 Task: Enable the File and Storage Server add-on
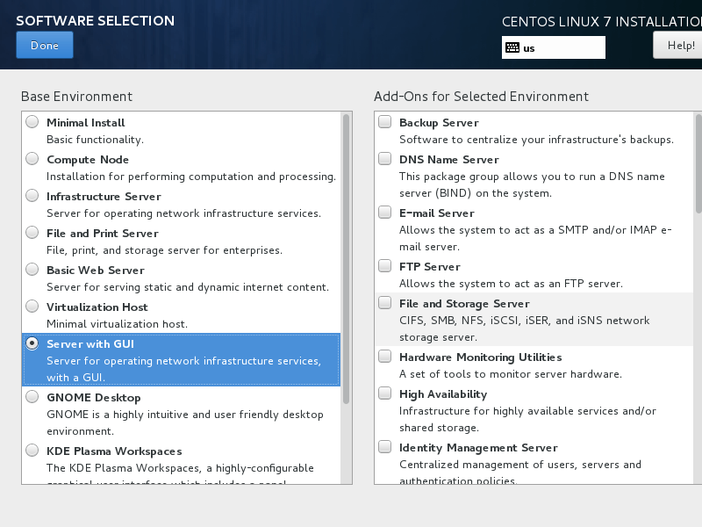pos(384,303)
